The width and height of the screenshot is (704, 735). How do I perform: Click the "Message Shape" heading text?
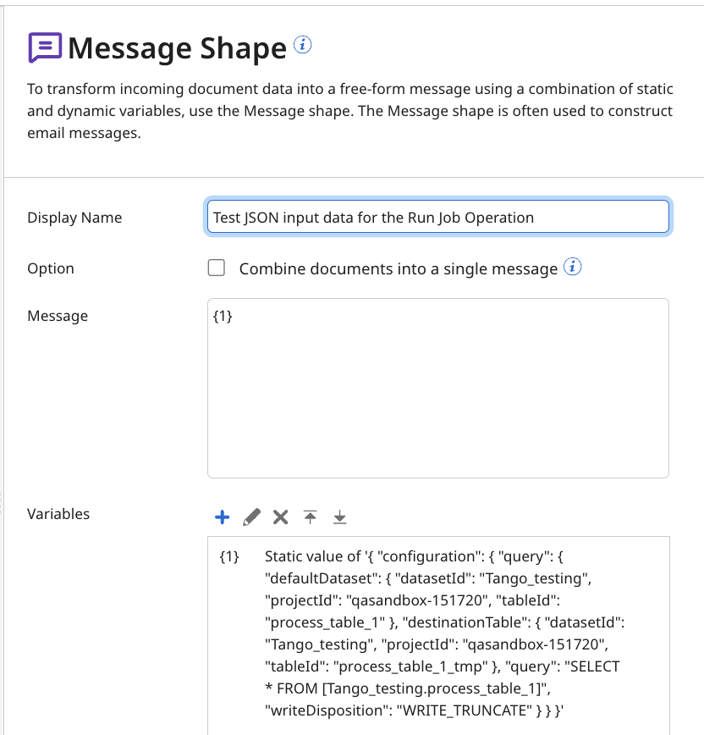(176, 48)
